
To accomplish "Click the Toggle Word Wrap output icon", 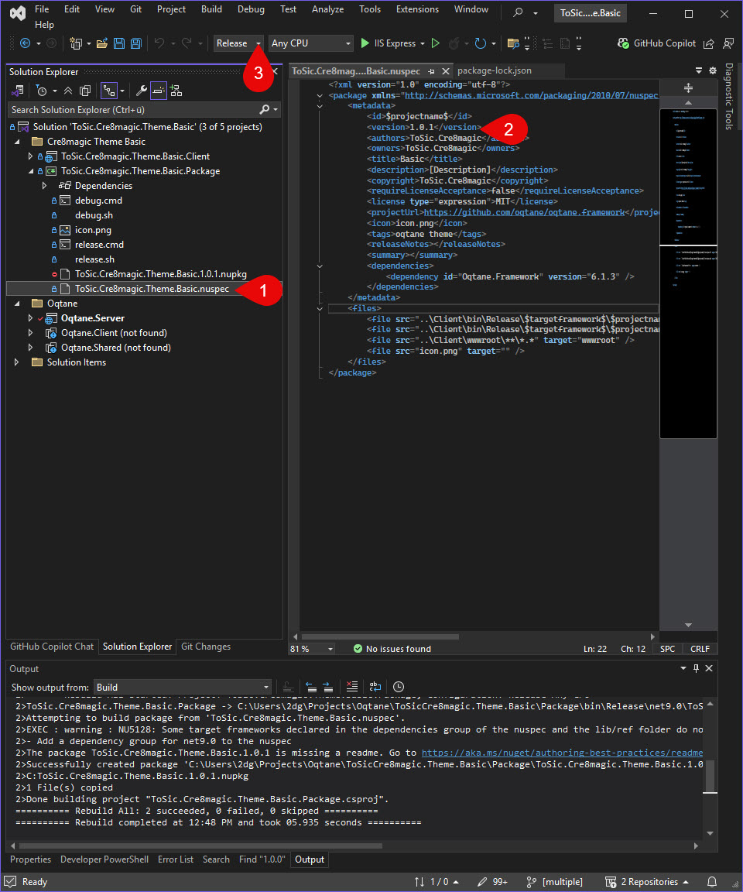I will [375, 687].
